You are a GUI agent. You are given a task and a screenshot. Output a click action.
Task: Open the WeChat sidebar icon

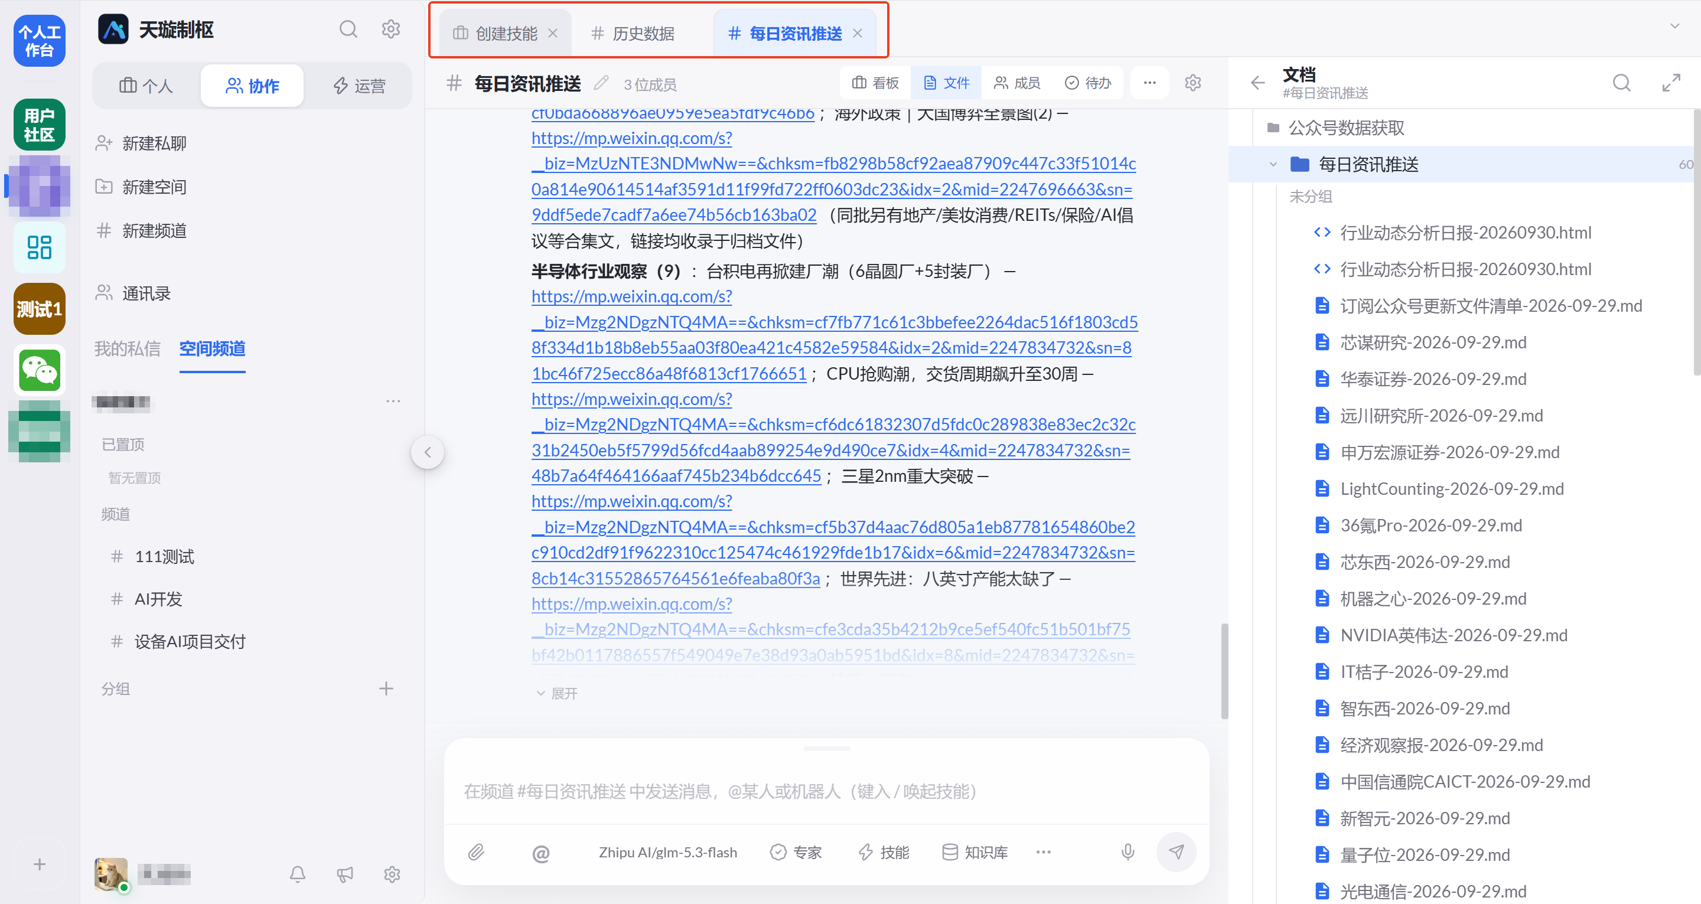tap(40, 370)
